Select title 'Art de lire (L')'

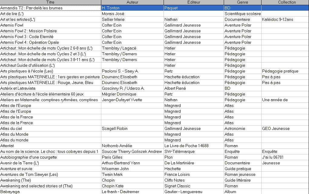coord(12,14)
